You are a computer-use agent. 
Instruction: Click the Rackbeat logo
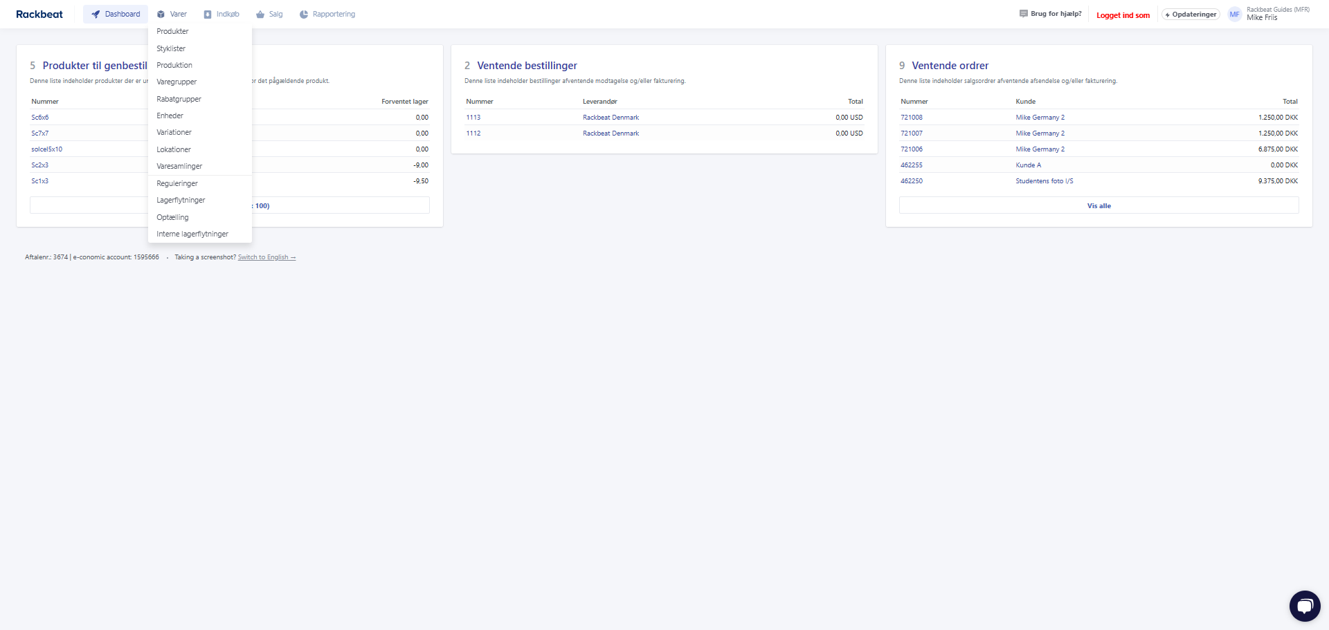(x=39, y=15)
